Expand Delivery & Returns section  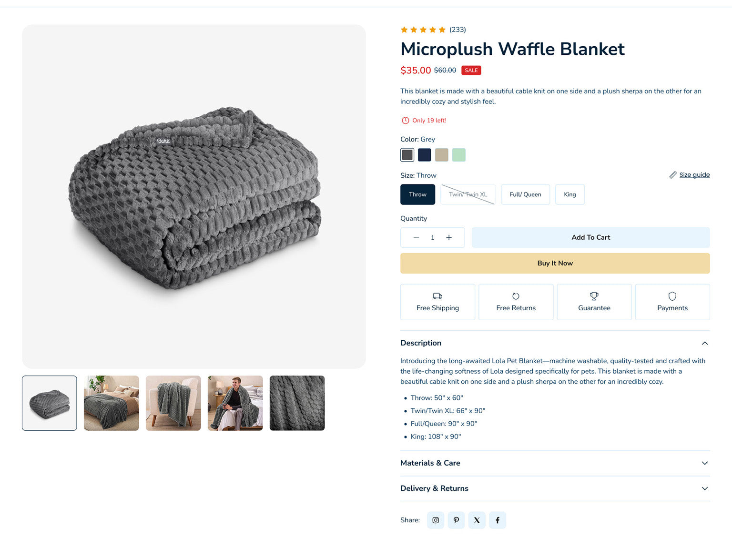[704, 488]
